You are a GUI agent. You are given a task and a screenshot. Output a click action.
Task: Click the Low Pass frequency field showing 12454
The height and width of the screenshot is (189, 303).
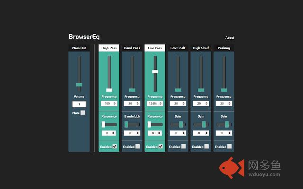(155, 103)
